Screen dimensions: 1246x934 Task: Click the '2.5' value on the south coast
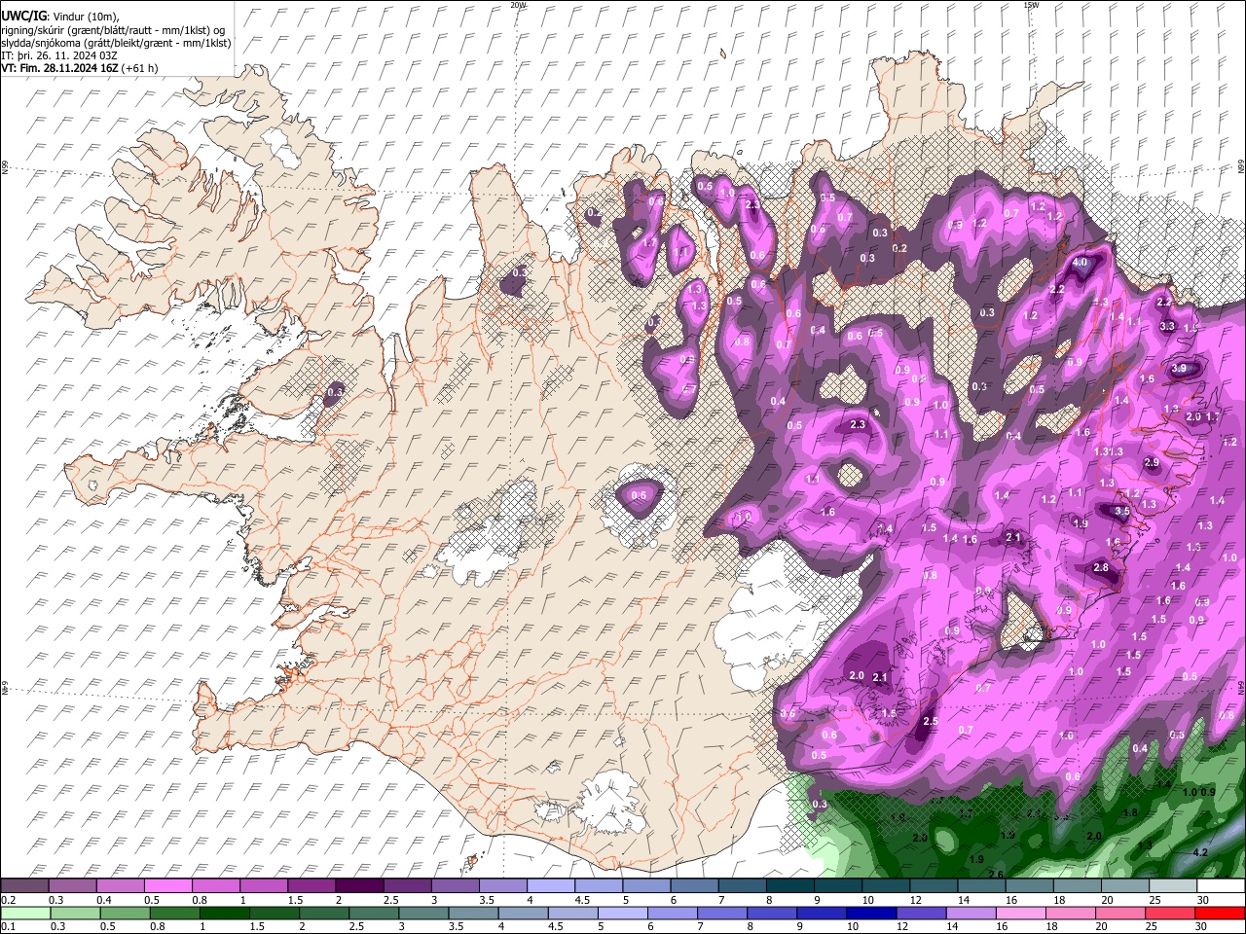930,721
